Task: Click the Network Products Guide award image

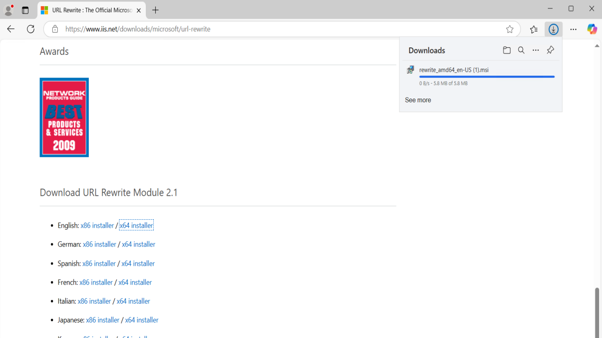Action: coord(64,117)
